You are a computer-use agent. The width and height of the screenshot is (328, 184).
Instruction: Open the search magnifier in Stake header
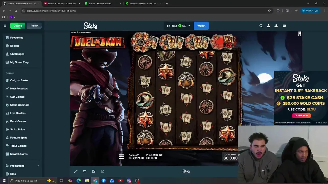(261, 26)
